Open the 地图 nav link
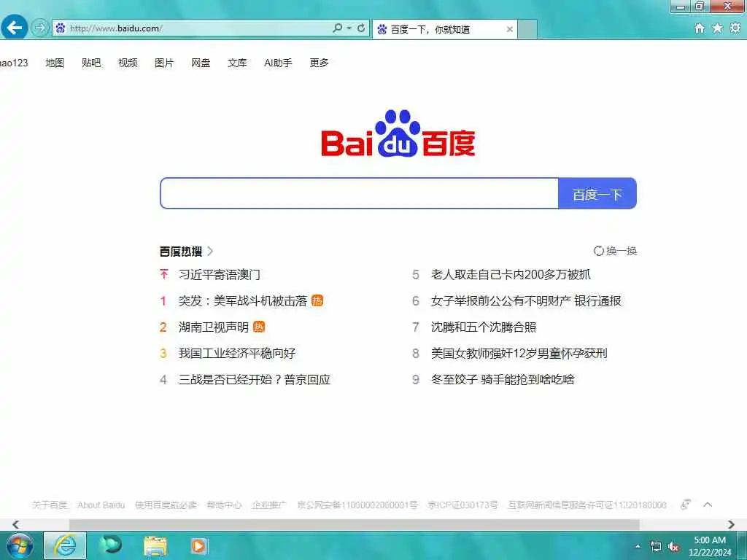 click(55, 63)
